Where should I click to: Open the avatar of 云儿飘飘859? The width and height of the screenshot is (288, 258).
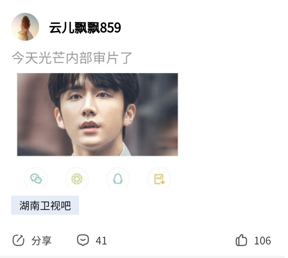[25, 27]
